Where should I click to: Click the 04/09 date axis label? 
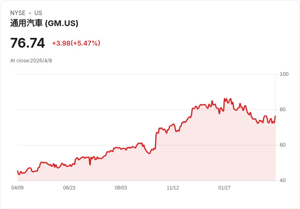coord(18,188)
